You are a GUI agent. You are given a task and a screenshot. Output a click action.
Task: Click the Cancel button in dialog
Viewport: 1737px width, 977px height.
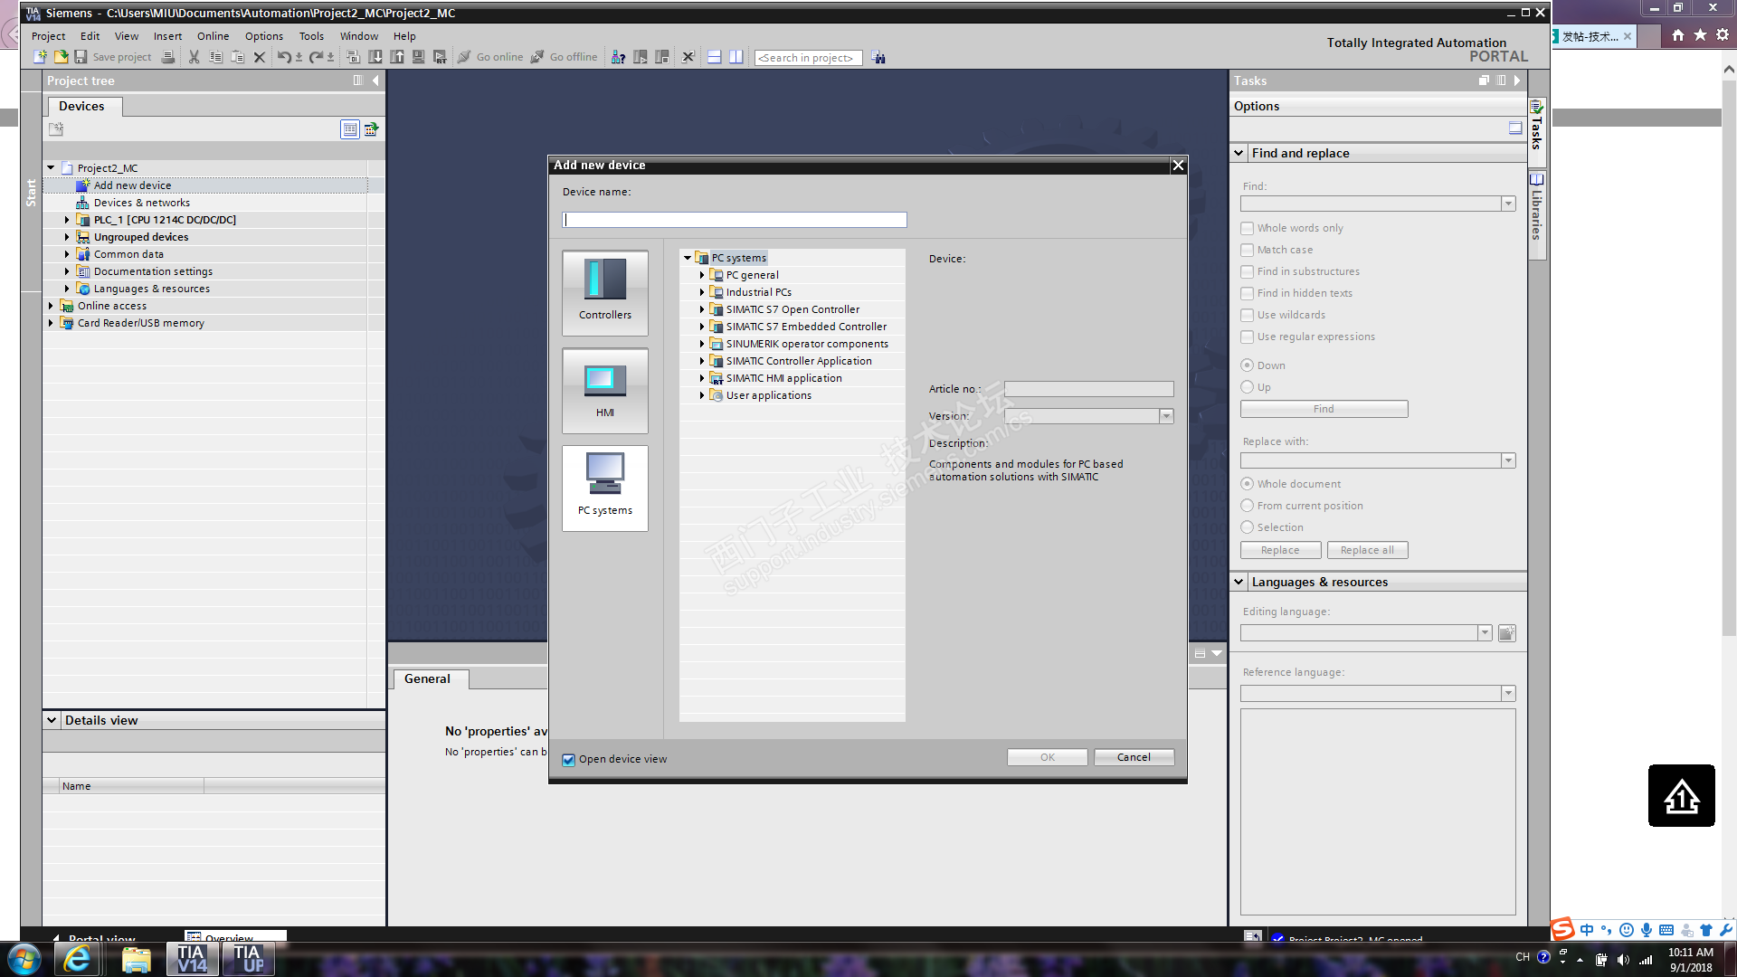[1134, 757]
